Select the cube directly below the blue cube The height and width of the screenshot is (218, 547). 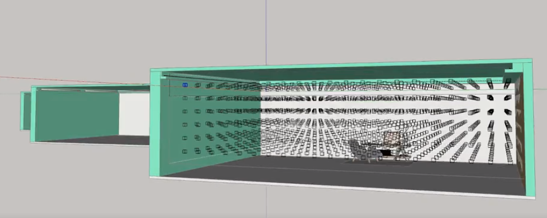tap(185, 99)
